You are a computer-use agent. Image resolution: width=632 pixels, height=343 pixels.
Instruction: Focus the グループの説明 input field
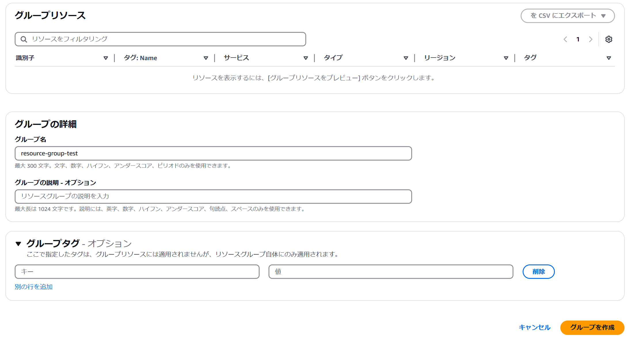[213, 197]
